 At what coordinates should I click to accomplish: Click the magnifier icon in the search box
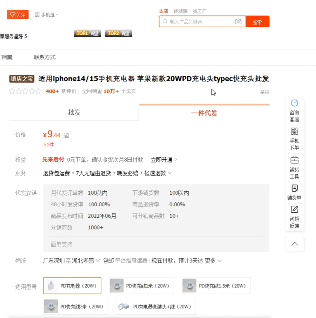click(165, 21)
